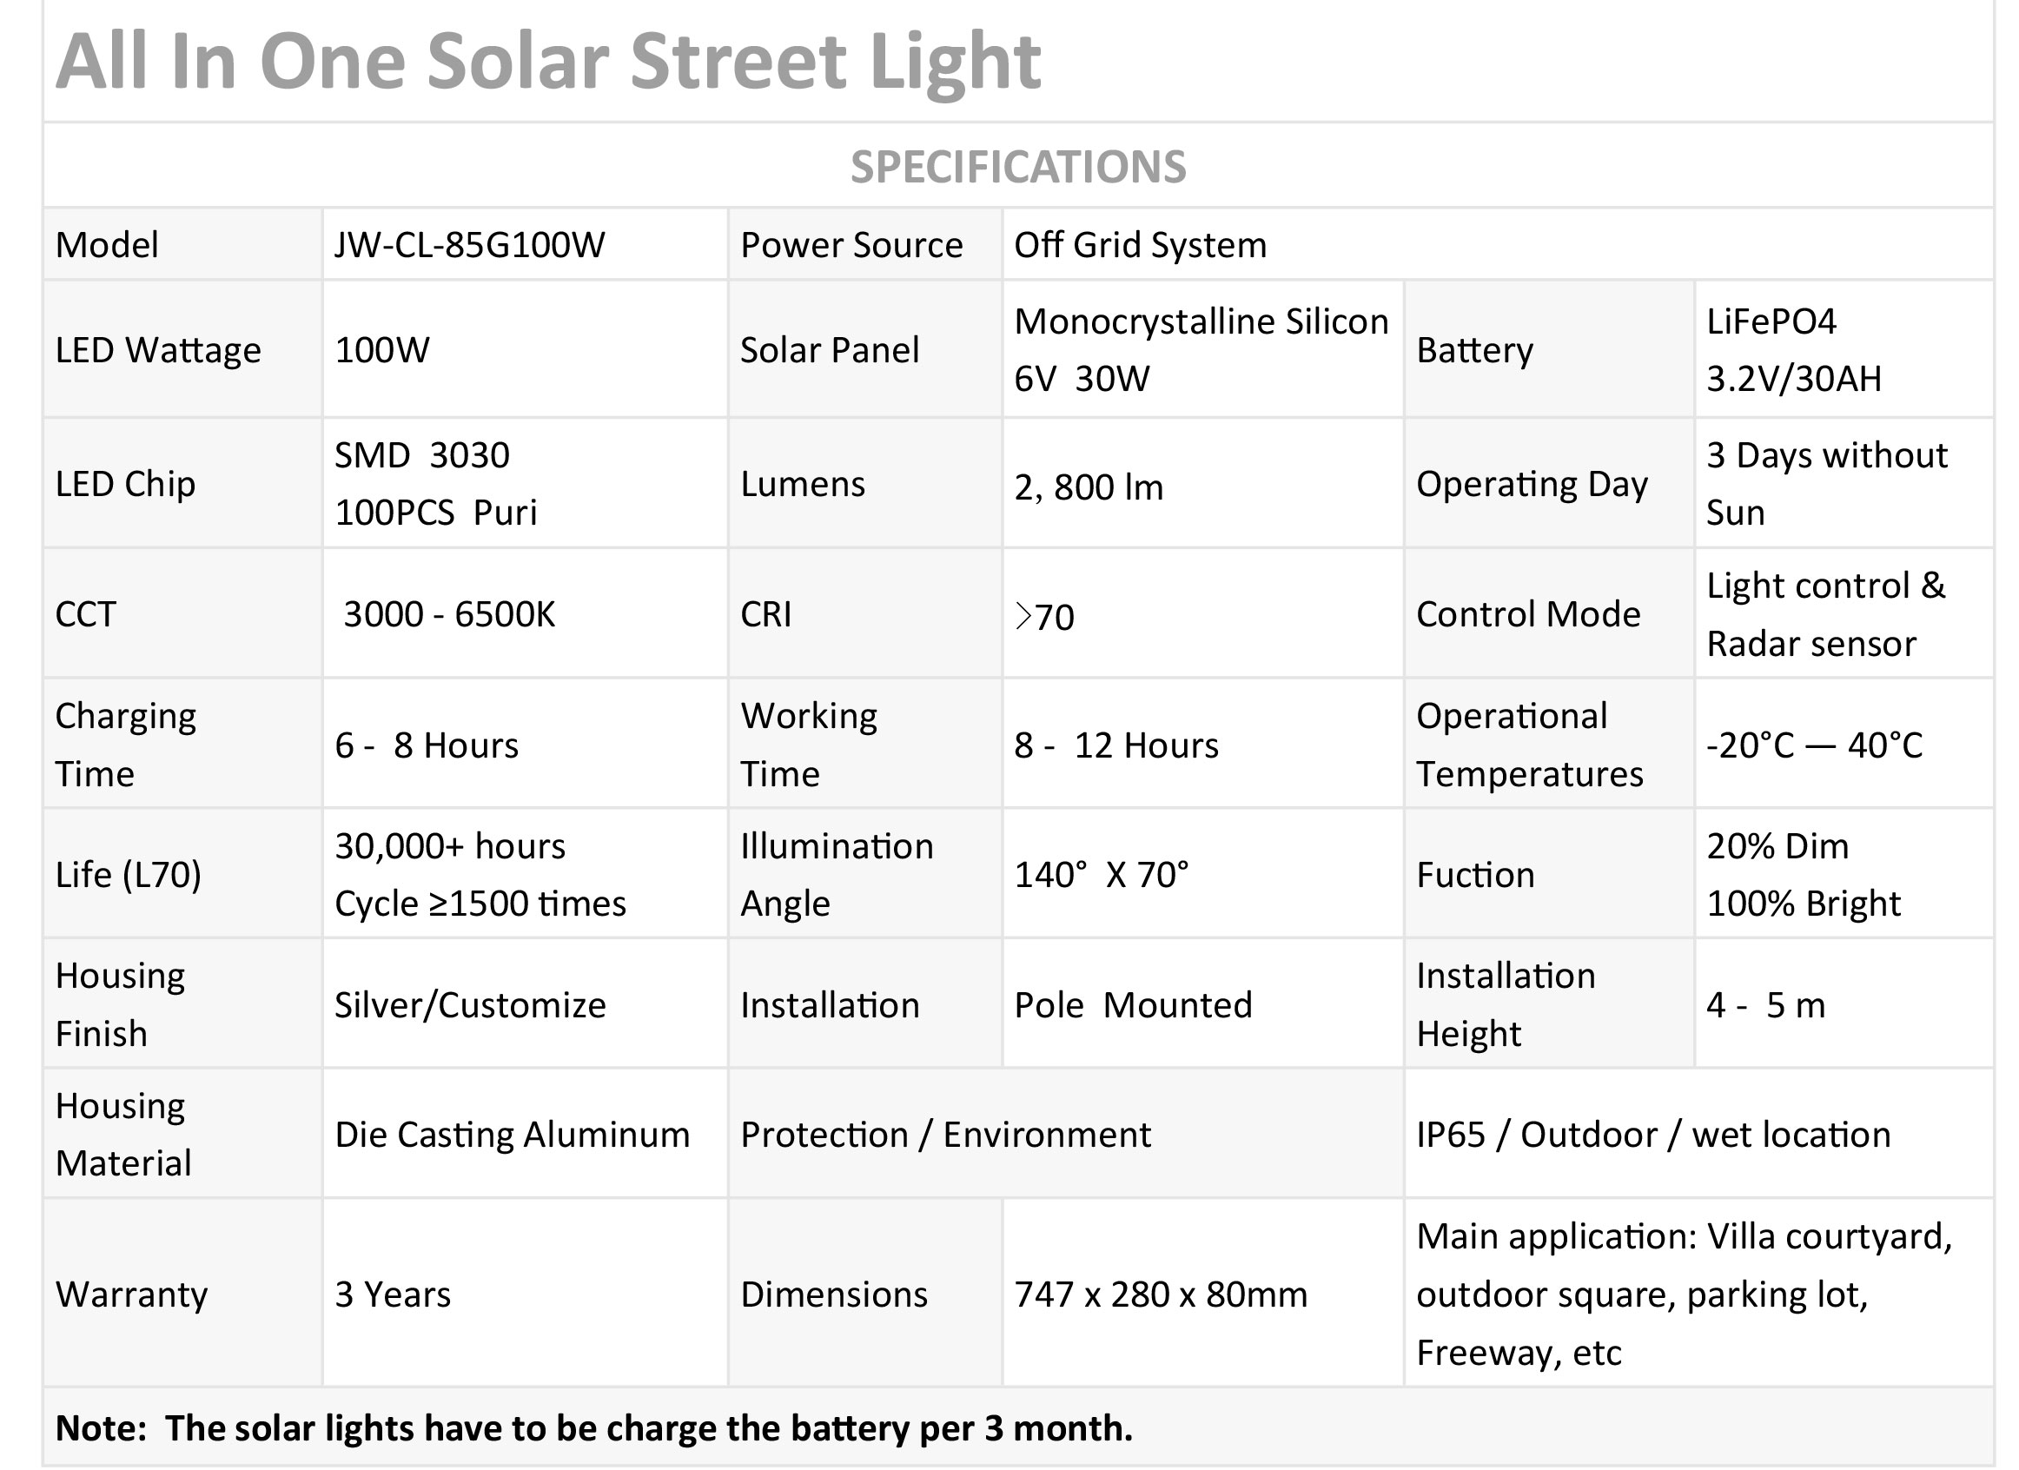This screenshot has width=2019, height=1470.
Task: Click the "Off Grid System" power source value
Action: tap(1140, 245)
